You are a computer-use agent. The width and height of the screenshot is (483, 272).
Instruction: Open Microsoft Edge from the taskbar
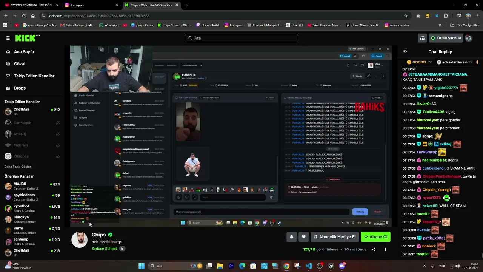click(242, 266)
